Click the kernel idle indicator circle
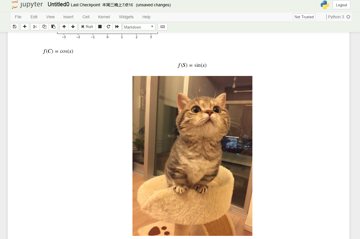The height and width of the screenshot is (239, 360). click(x=348, y=17)
